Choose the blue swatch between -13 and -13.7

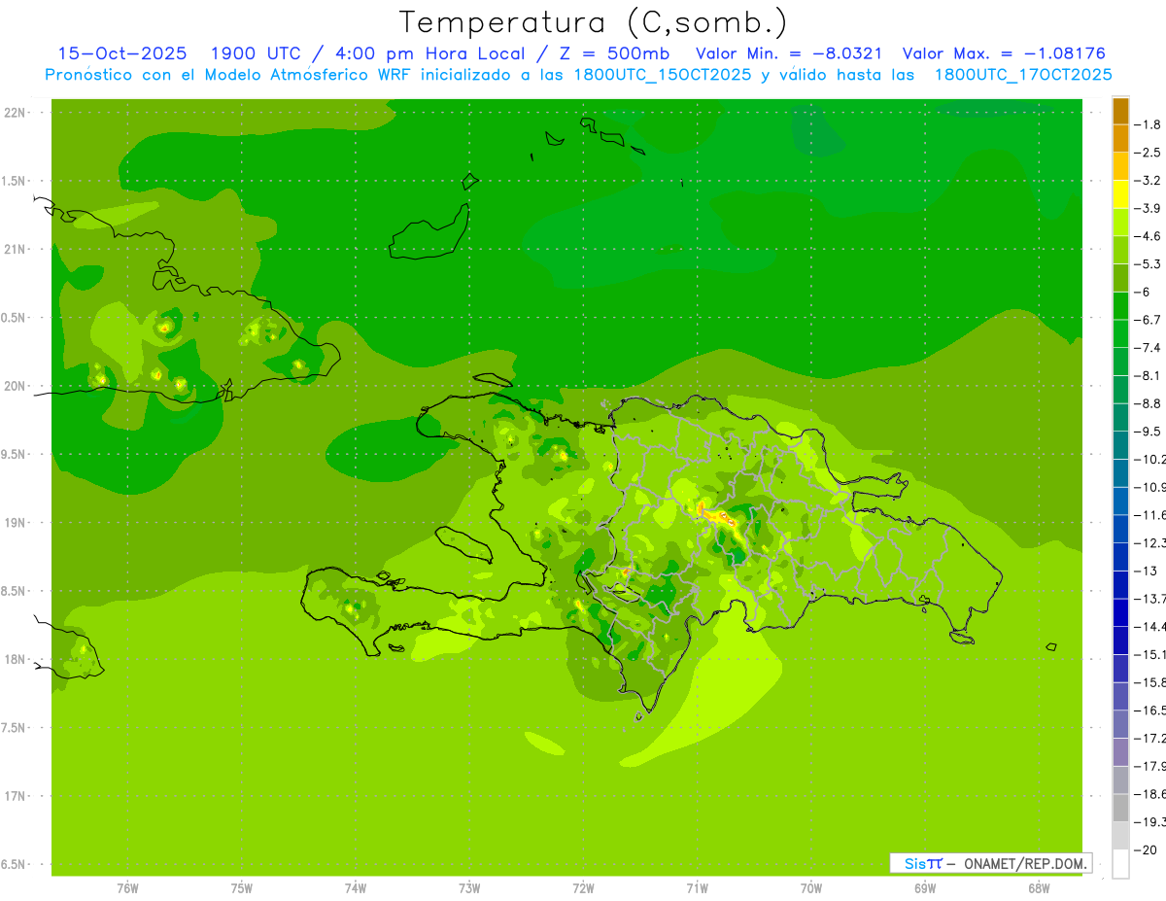click(x=1120, y=584)
